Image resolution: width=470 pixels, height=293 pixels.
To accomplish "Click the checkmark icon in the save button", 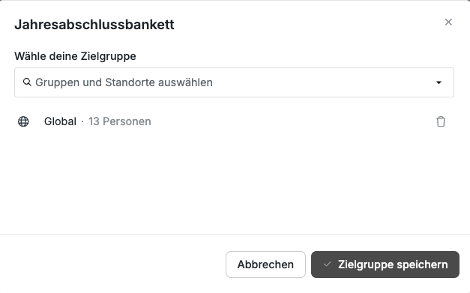I will (x=327, y=265).
